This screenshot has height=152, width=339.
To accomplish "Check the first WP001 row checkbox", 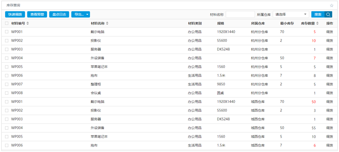I will (x=7, y=32).
